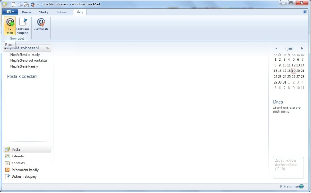
Task: Open Informační kanály feeds section
Action: pyautogui.click(x=25, y=170)
